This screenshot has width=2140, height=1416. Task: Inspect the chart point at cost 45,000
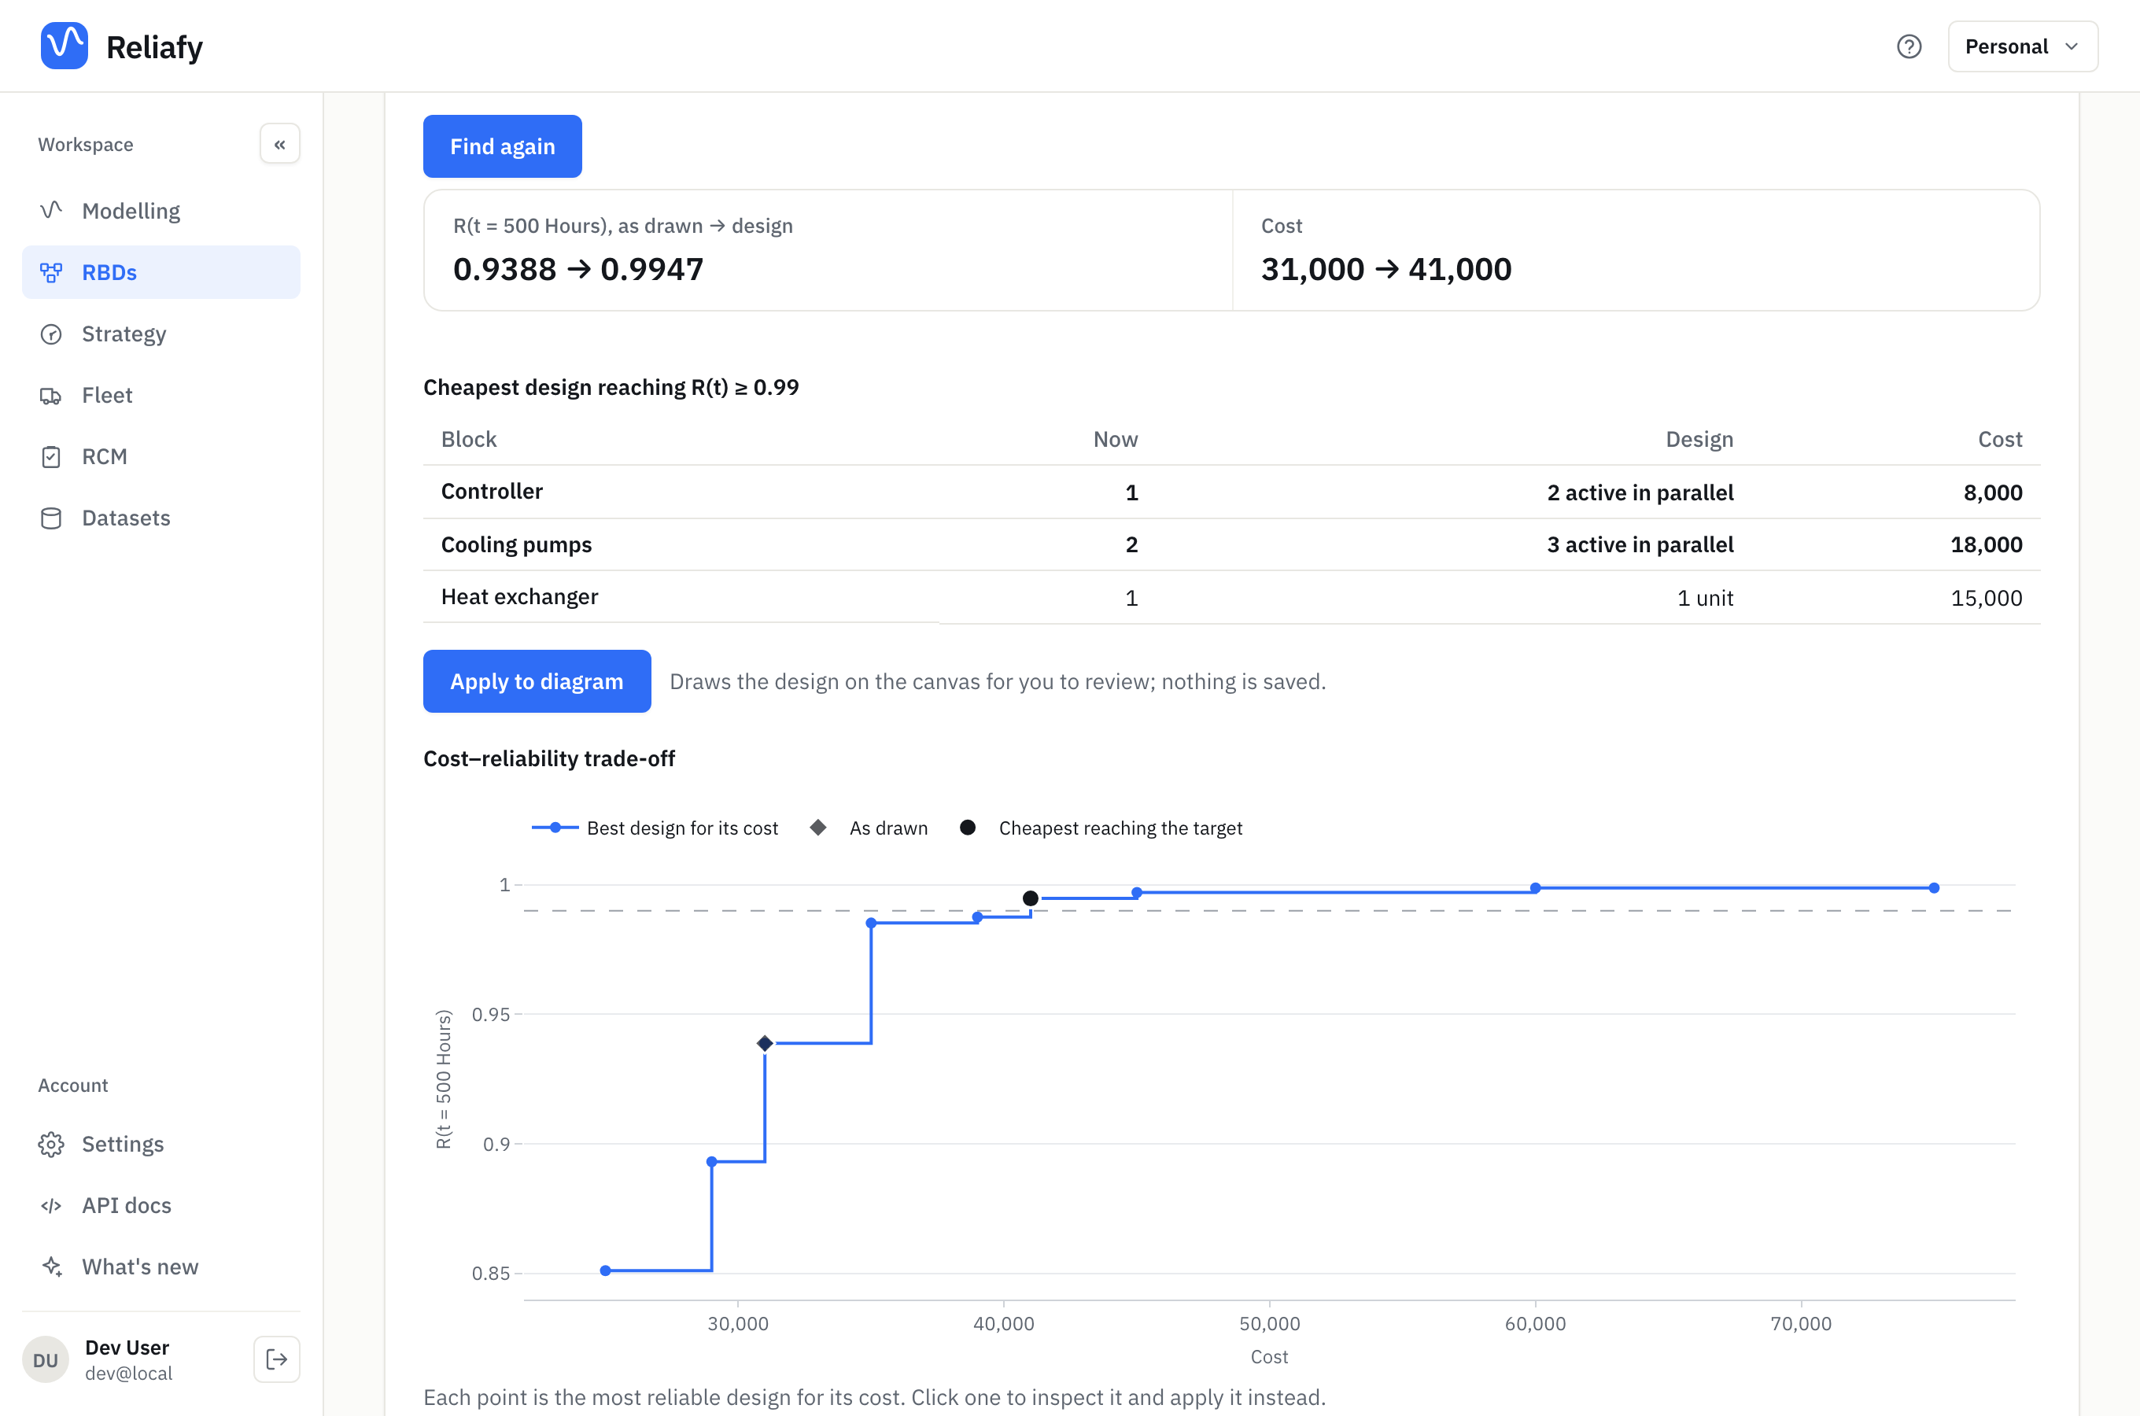tap(1137, 892)
